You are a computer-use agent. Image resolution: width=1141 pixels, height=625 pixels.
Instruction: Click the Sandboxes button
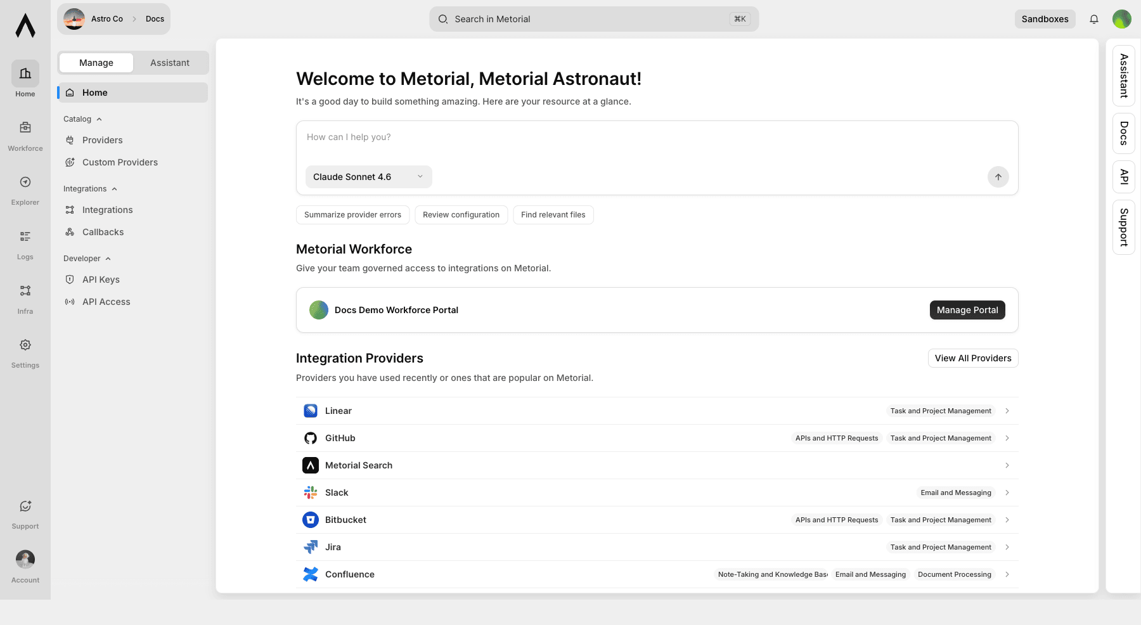1045,19
